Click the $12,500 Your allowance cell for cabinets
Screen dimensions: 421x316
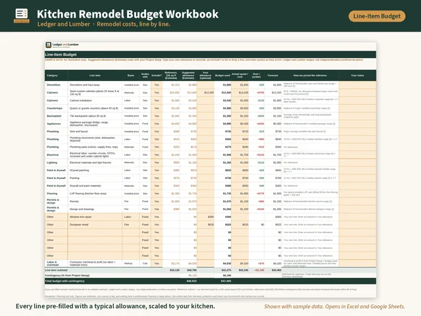coord(206,93)
